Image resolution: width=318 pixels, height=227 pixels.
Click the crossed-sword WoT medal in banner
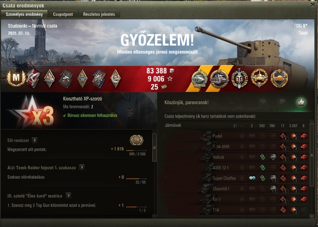point(240,78)
